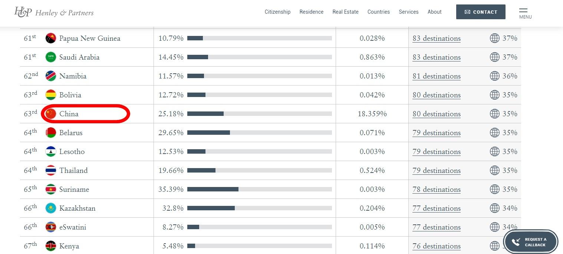563x254 pixels.
Task: Open the Countries menu
Action: point(378,12)
